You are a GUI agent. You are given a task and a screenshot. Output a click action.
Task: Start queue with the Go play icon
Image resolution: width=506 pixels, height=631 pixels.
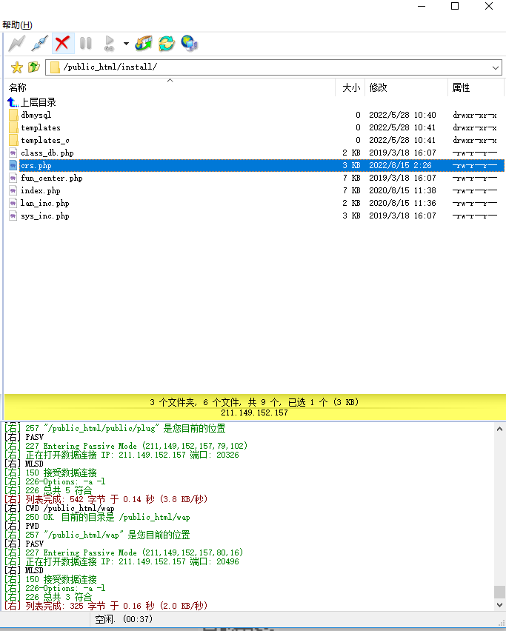pos(110,44)
